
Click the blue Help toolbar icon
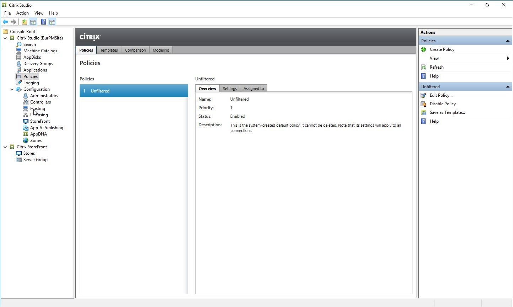coord(43,22)
